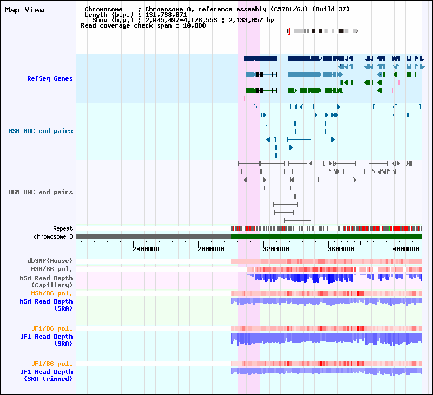Click the MSM Read Depth Capillary blue histogram
The width and height of the screenshot is (433, 395).
click(334, 279)
